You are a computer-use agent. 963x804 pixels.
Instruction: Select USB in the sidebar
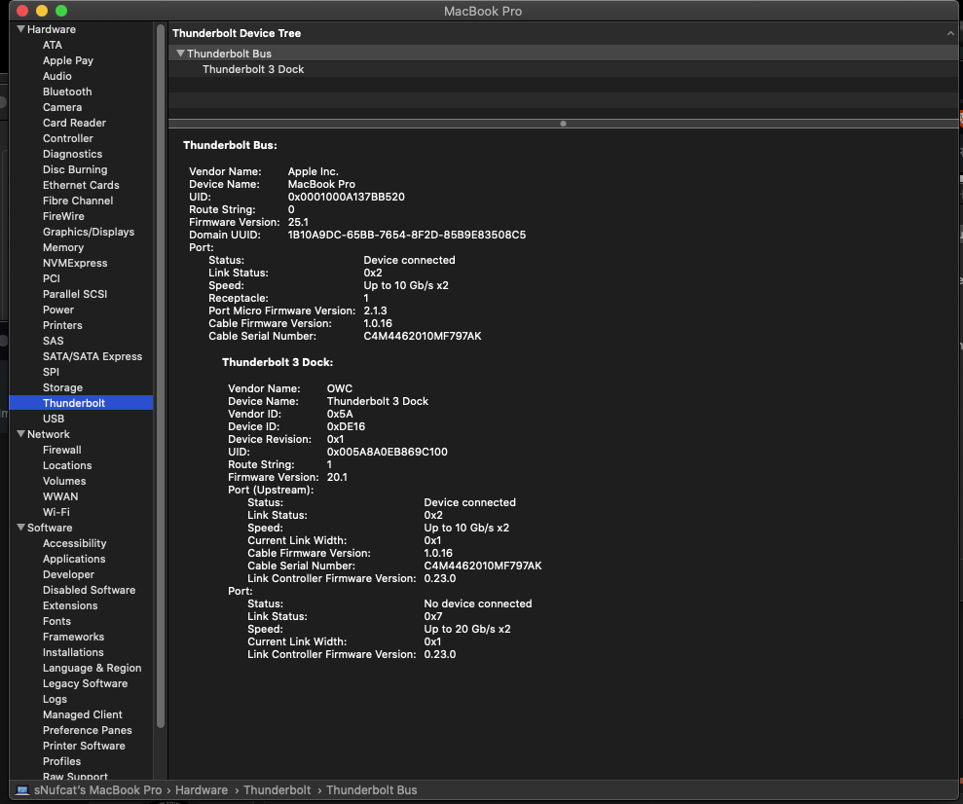tap(54, 419)
